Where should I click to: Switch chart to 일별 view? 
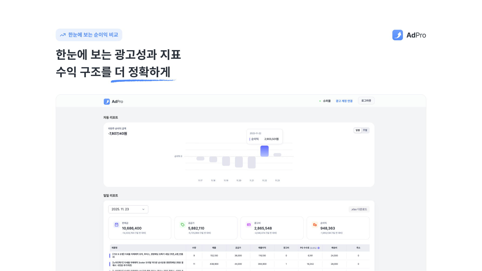[358, 130]
